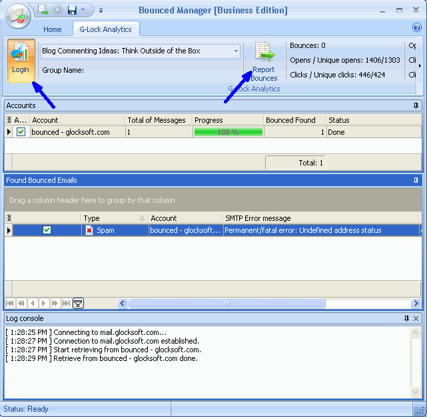Click the Login button with chart icon

21,60
